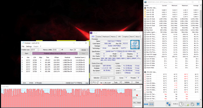This screenshot has width=203, height=108.
Task: Switch to the Memory tab in CPU-Z
Action: [x=113, y=37]
